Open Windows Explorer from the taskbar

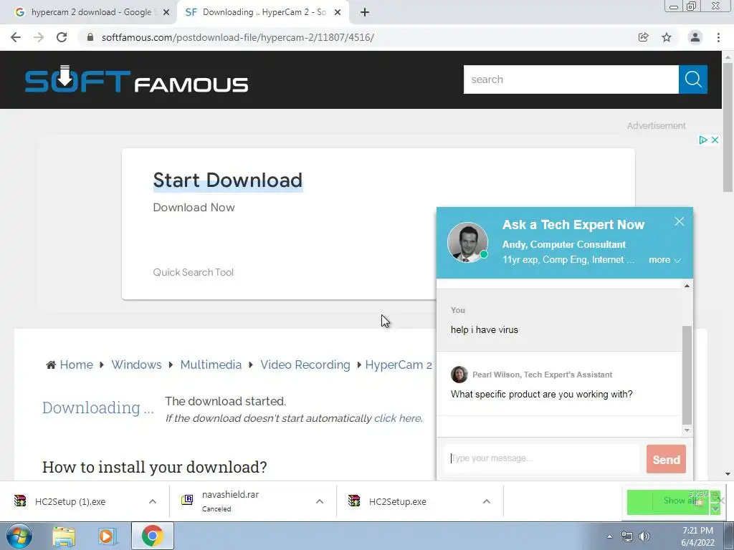click(64, 536)
